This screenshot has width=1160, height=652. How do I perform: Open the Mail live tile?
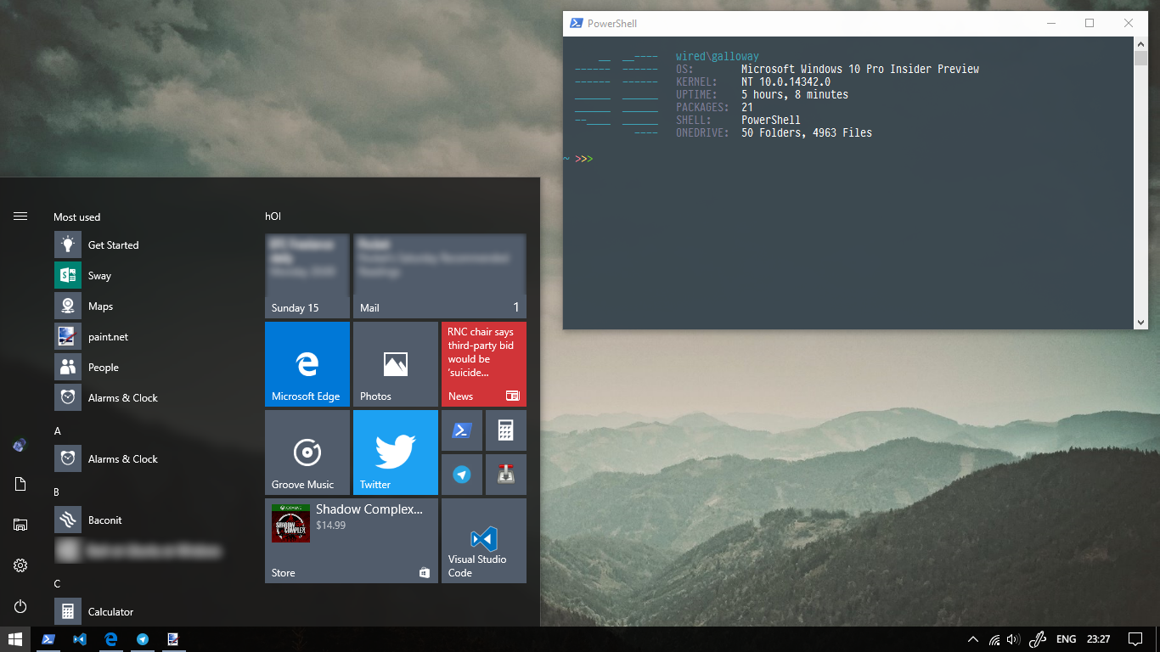click(440, 276)
